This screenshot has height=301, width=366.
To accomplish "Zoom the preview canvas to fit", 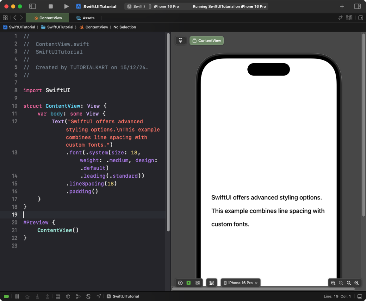I will pos(348,283).
